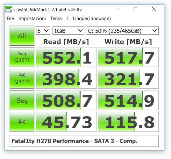The width and height of the screenshot is (171, 159).
Task: Click the Read [MB/s] column header
Action: (x=66, y=42)
